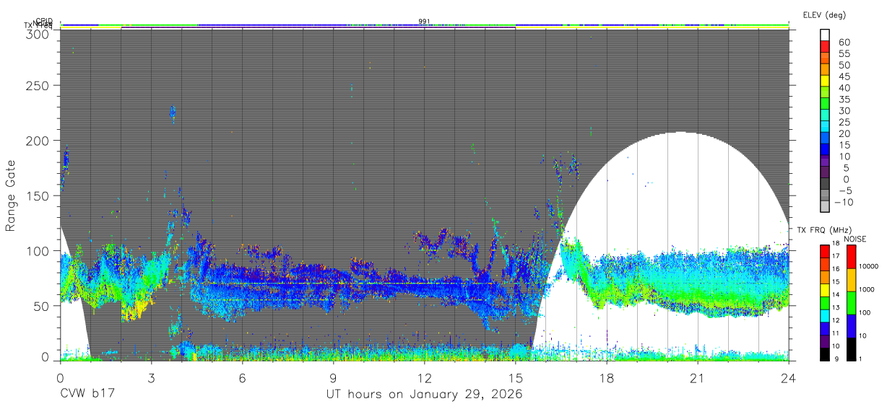Click the "11" label on the TX FRQ scale
This screenshot has width=887, height=409.
(x=836, y=333)
